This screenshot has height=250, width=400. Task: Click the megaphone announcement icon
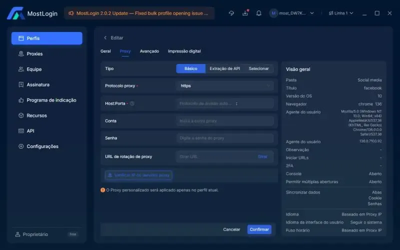point(71,13)
